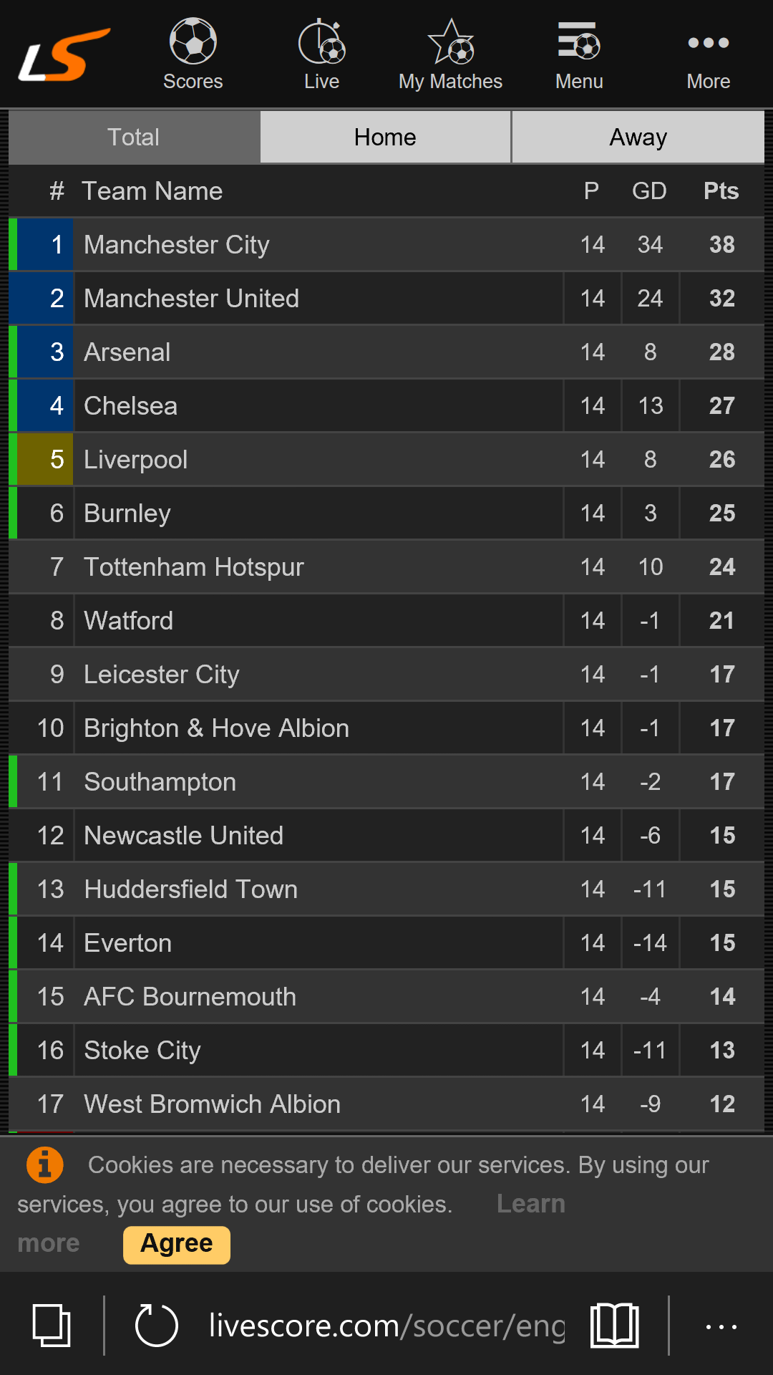Open the Live matches icon

pyautogui.click(x=321, y=42)
